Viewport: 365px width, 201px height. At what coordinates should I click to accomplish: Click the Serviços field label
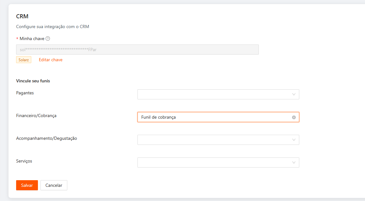pos(24,161)
